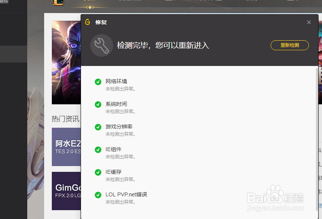This screenshot has height=219, width=322.
Task: Click the green check beside IE组件
Action: pos(98,150)
